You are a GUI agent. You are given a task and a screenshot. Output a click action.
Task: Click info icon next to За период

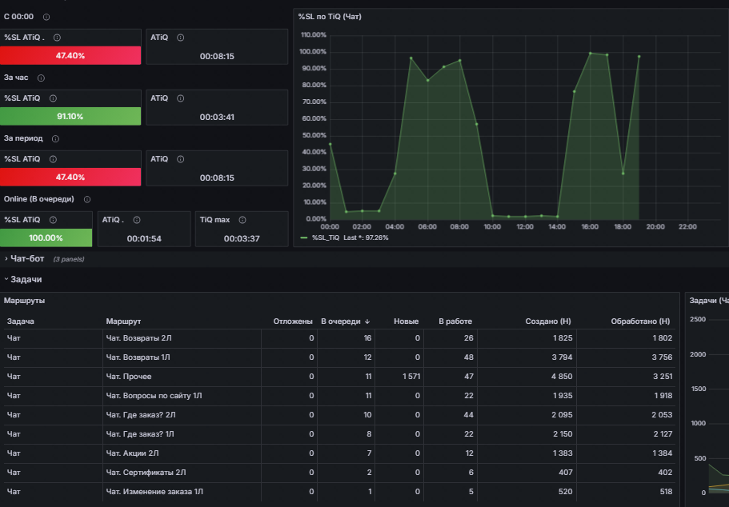click(55, 139)
